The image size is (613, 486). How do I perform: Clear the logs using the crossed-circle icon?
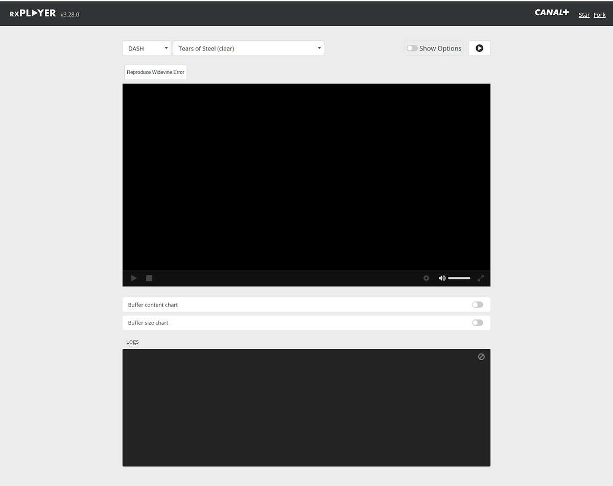coord(481,356)
